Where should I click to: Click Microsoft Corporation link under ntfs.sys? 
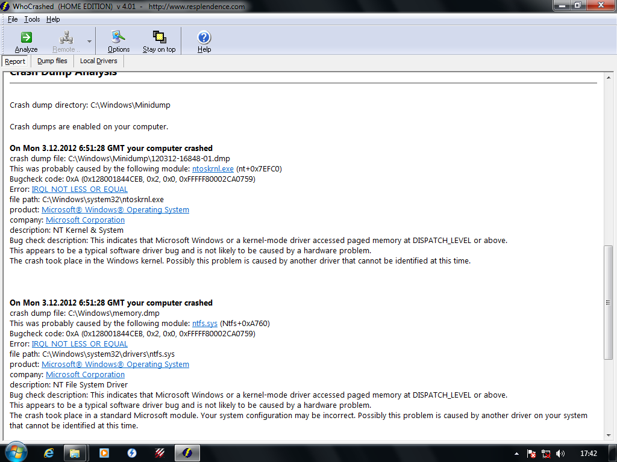point(86,374)
